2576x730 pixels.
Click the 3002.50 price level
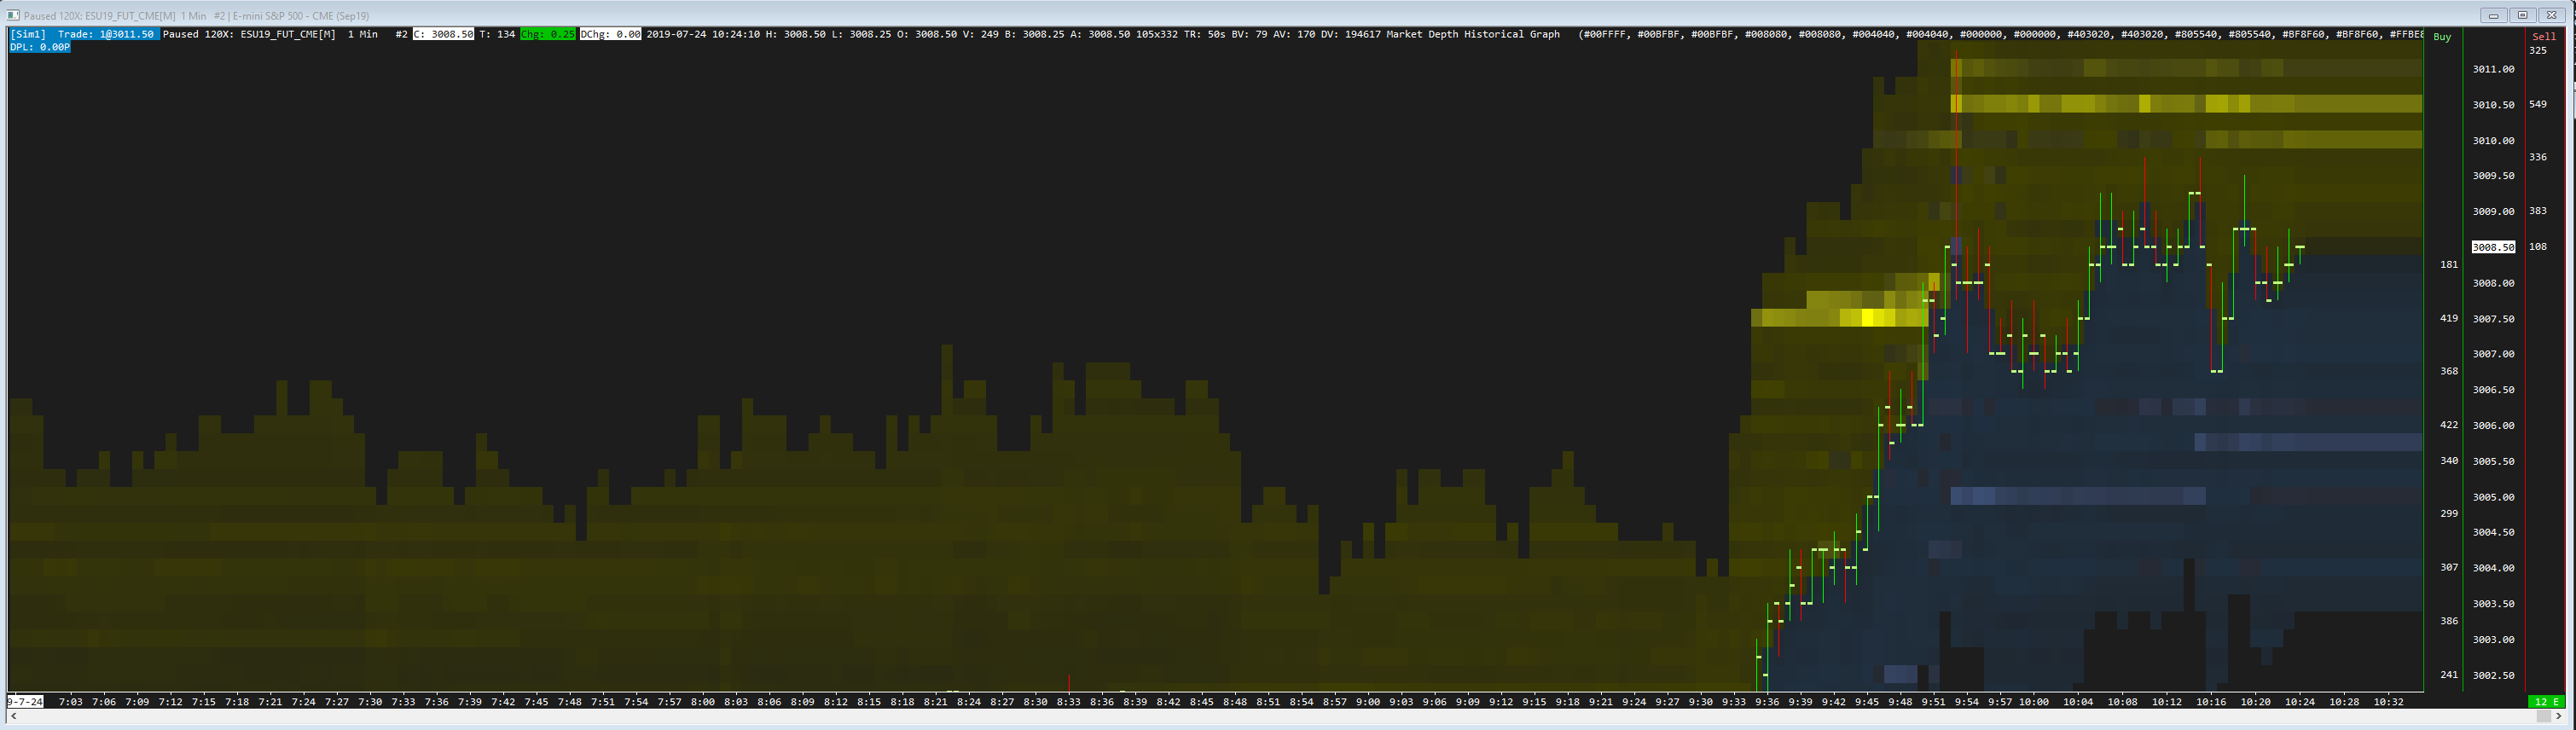[x=2493, y=675]
